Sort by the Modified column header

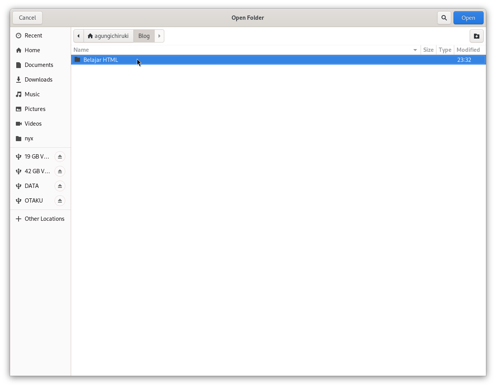[x=470, y=50]
